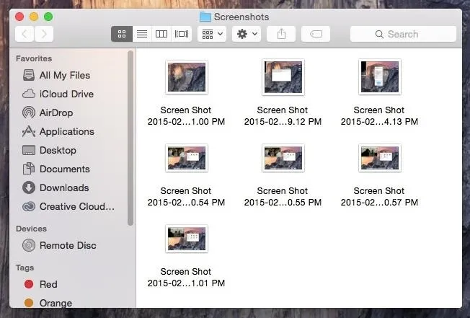Image resolution: width=470 pixels, height=318 pixels.
Task: Click filename text '2015-02…0.54 PM'
Action: coord(186,203)
